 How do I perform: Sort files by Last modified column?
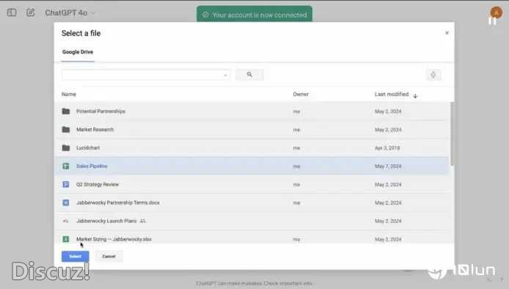point(392,94)
